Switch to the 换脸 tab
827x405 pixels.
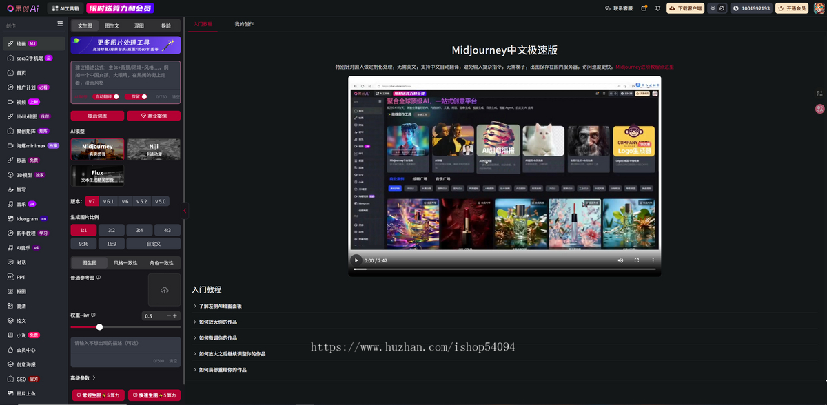166,25
